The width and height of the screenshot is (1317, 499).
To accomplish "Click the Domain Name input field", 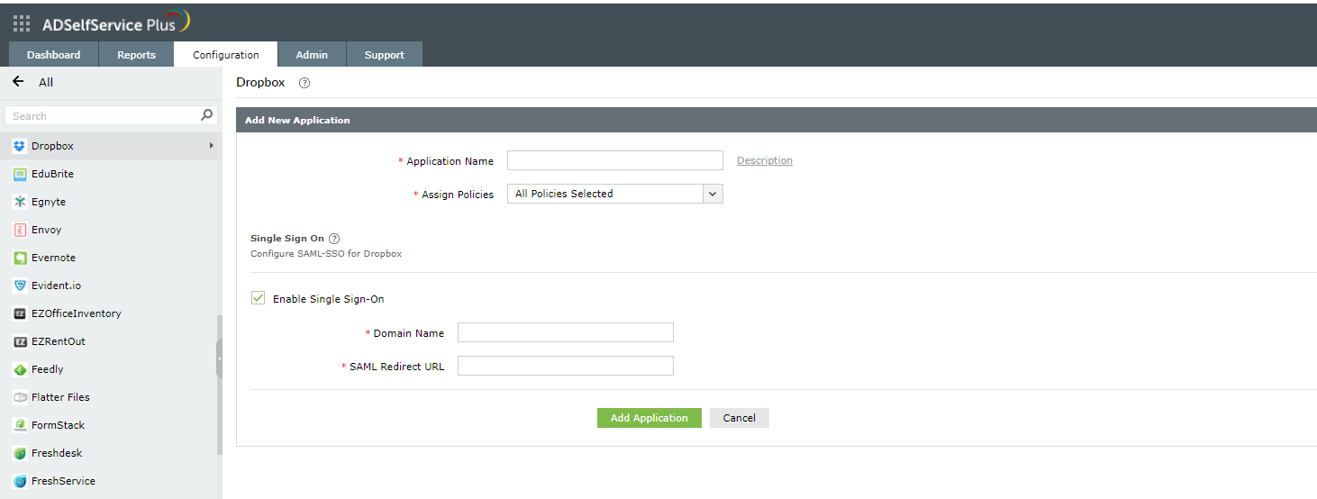I will [x=566, y=332].
